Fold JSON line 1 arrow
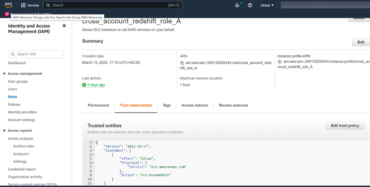The width and height of the screenshot is (370, 187). pos(93,142)
